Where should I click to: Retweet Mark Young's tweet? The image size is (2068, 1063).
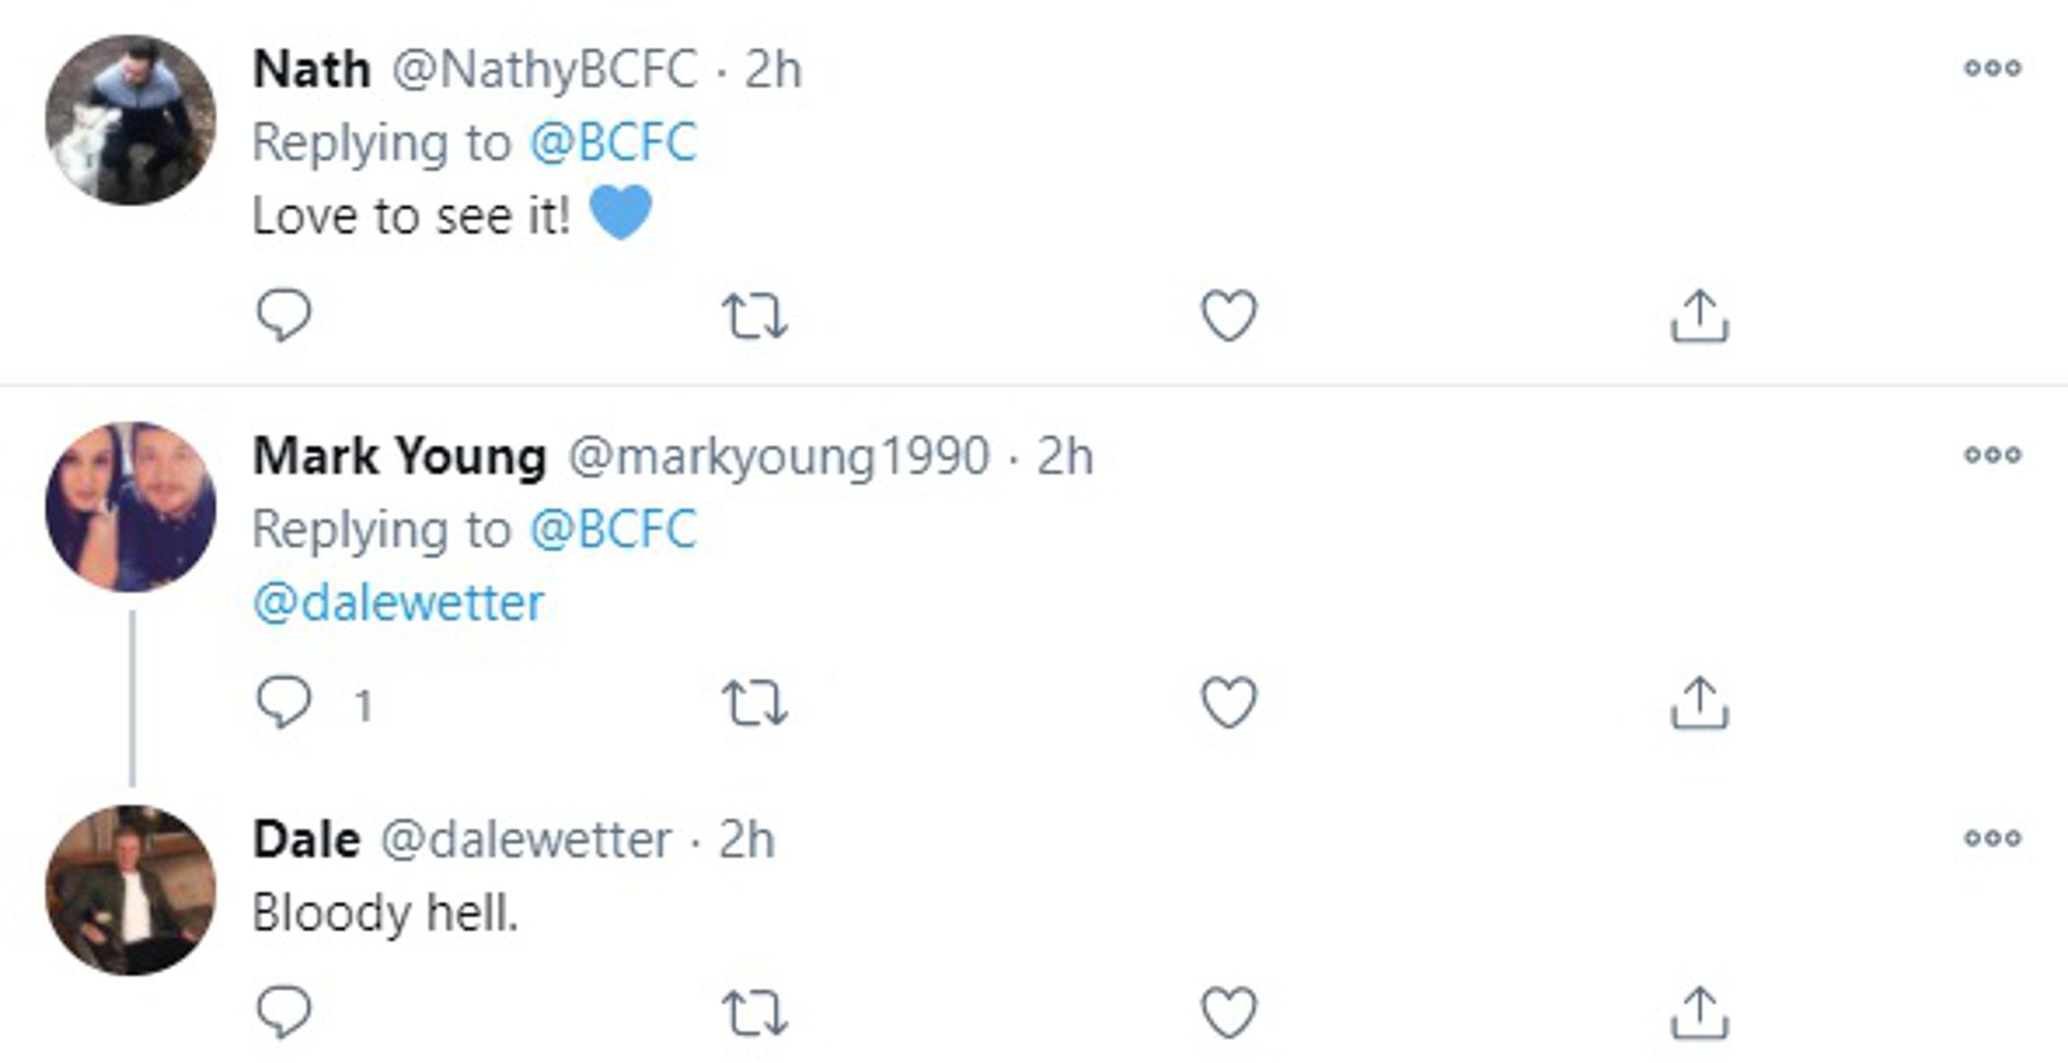point(754,704)
